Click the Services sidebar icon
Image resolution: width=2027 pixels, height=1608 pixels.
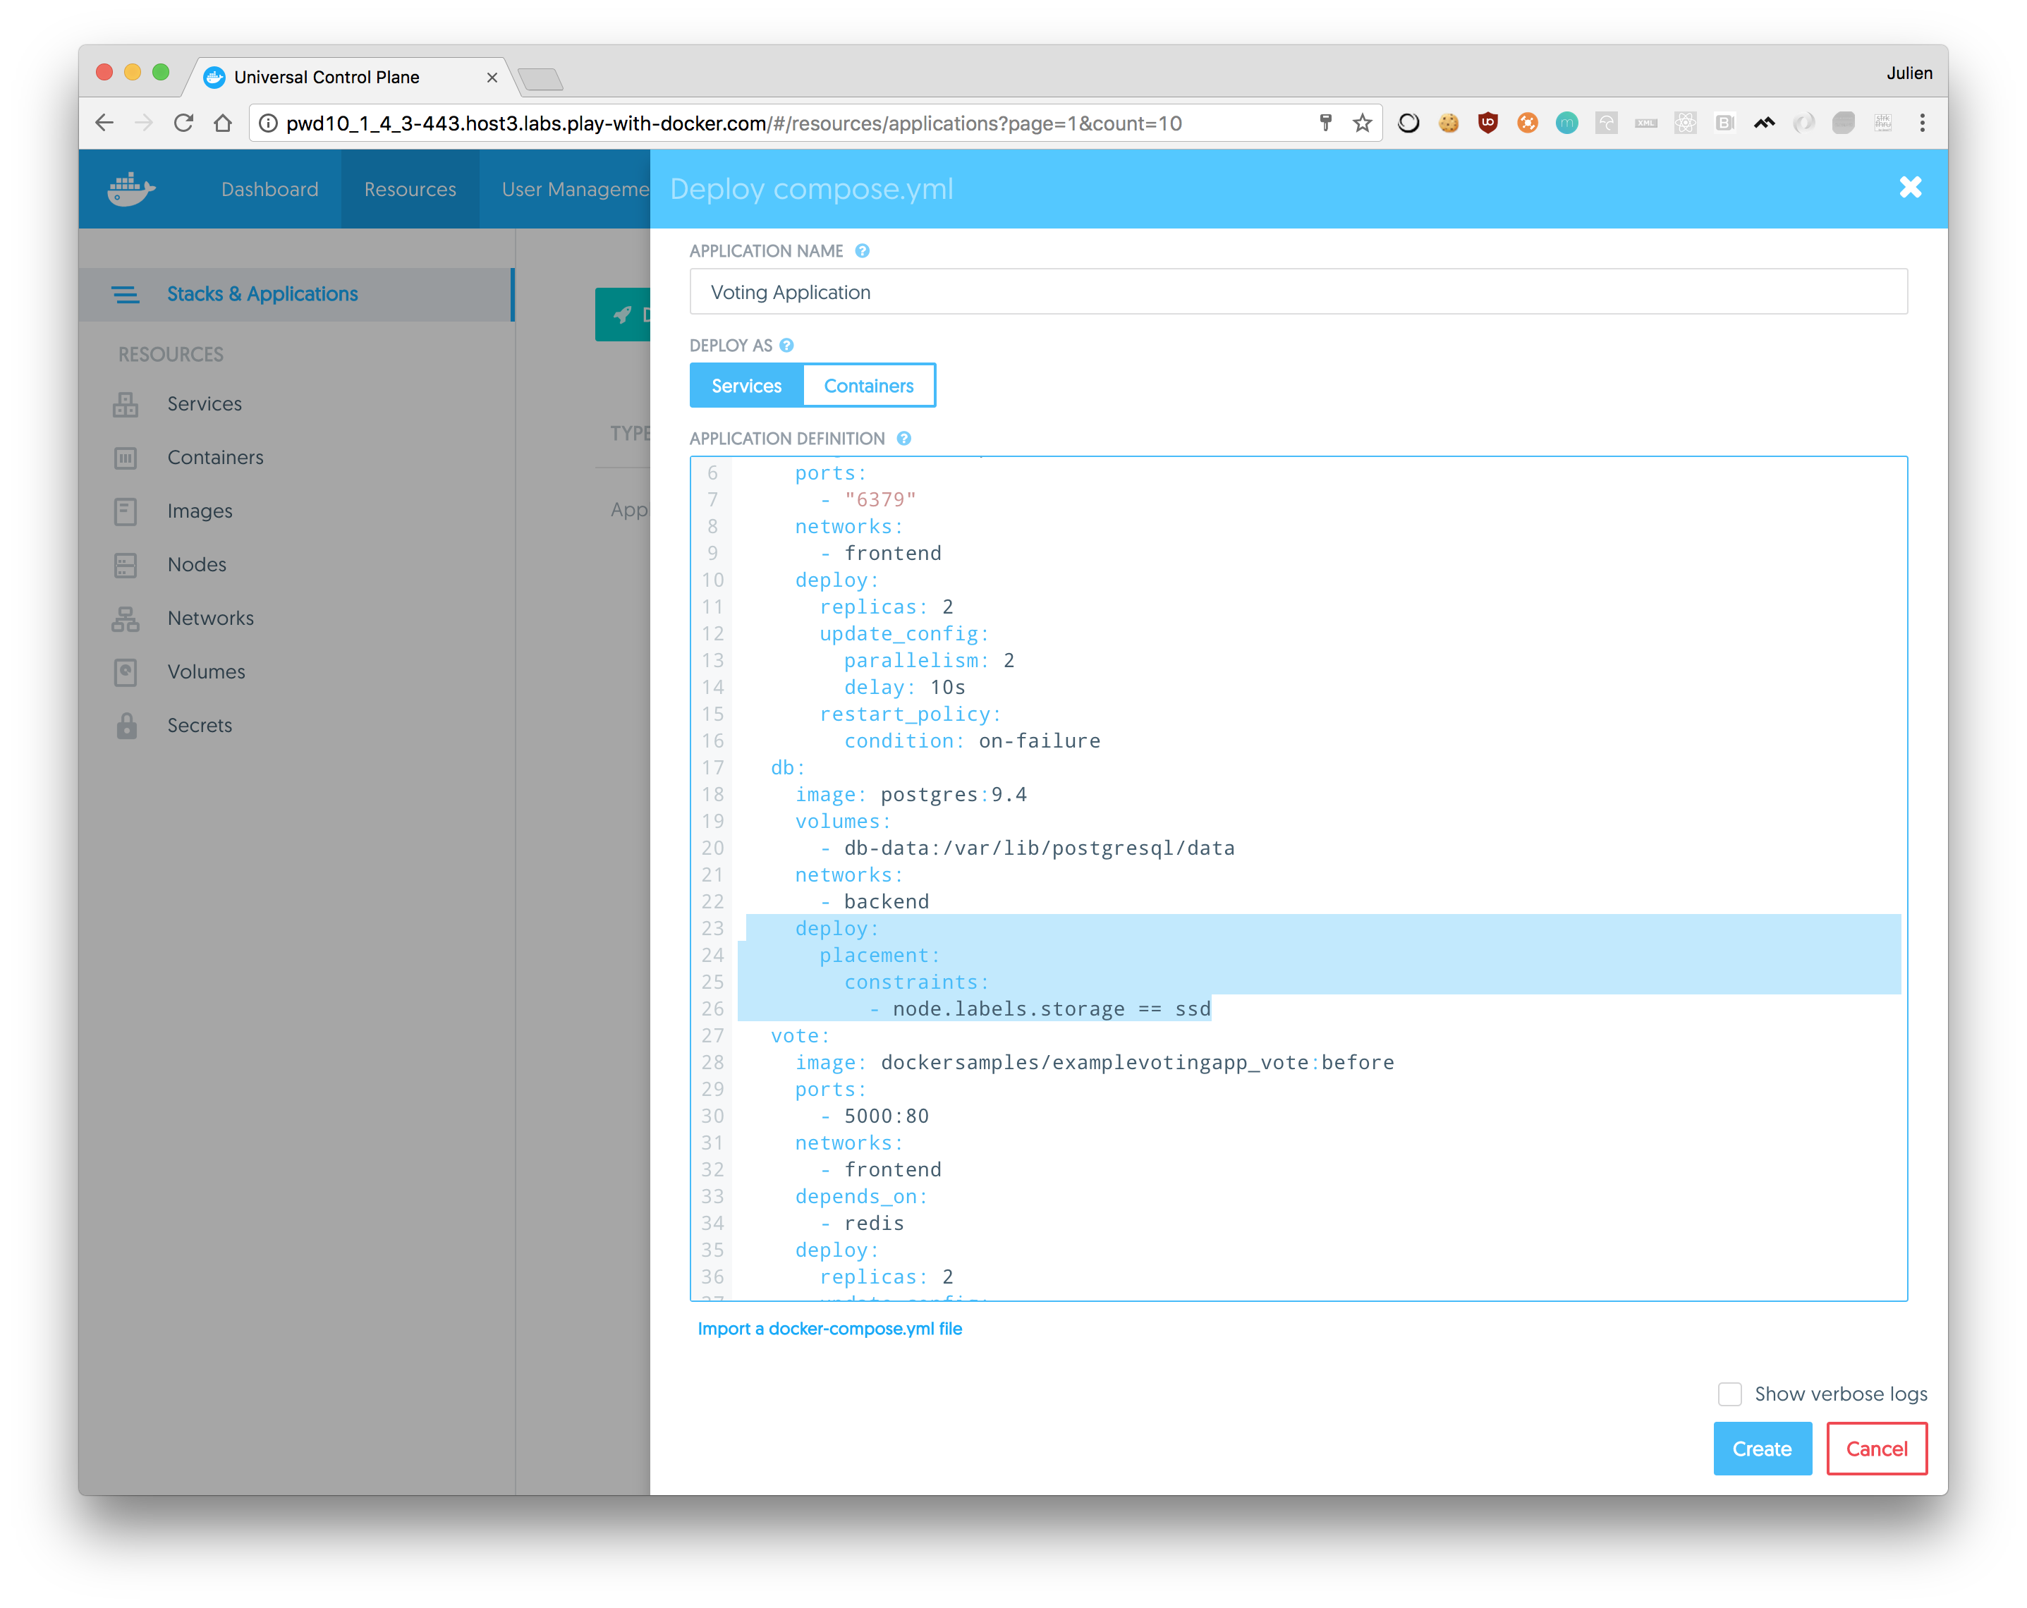[x=125, y=404]
